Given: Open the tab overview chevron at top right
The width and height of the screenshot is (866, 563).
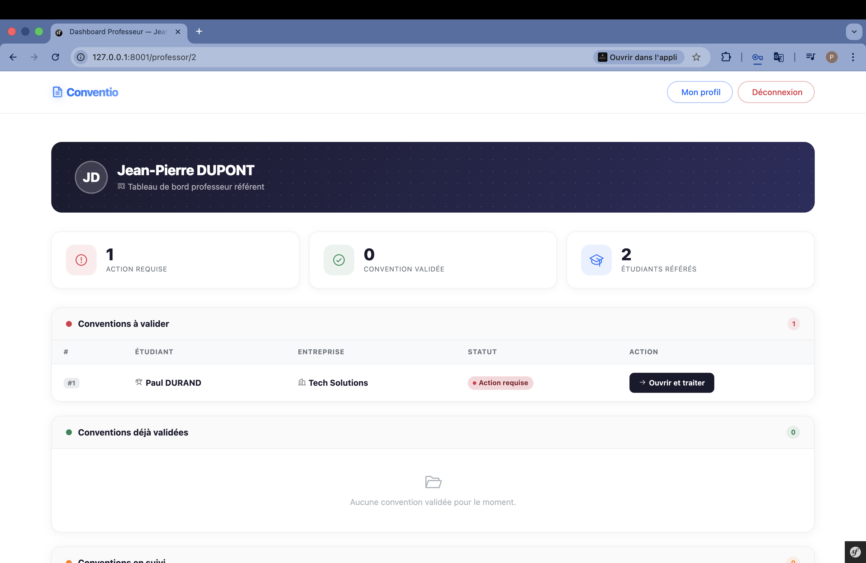Looking at the screenshot, I should click(854, 31).
